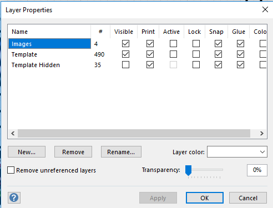
Task: Toggle Remove unreferenced layers checkbox
Action: (11, 170)
